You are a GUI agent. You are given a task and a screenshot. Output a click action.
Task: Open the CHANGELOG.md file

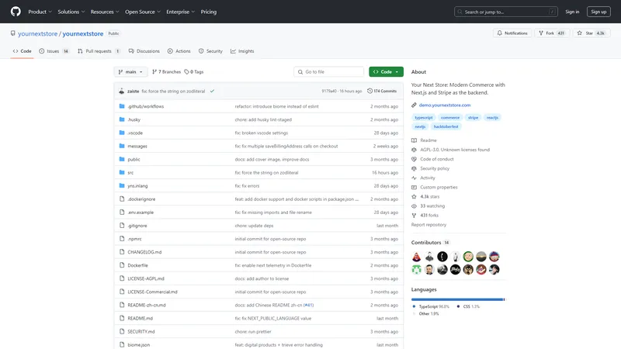144,252
